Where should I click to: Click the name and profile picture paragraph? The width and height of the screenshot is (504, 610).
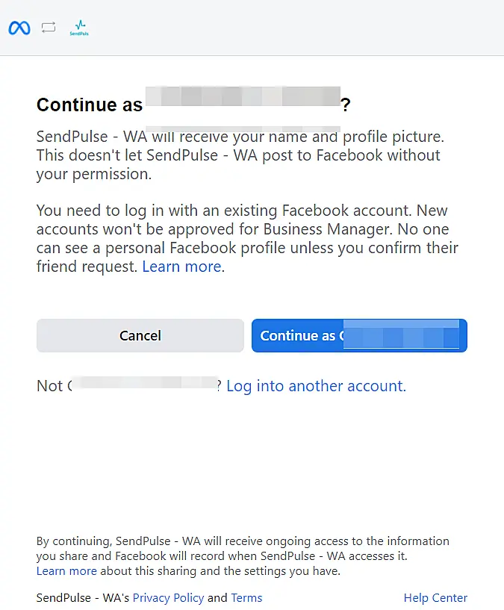[238, 155]
